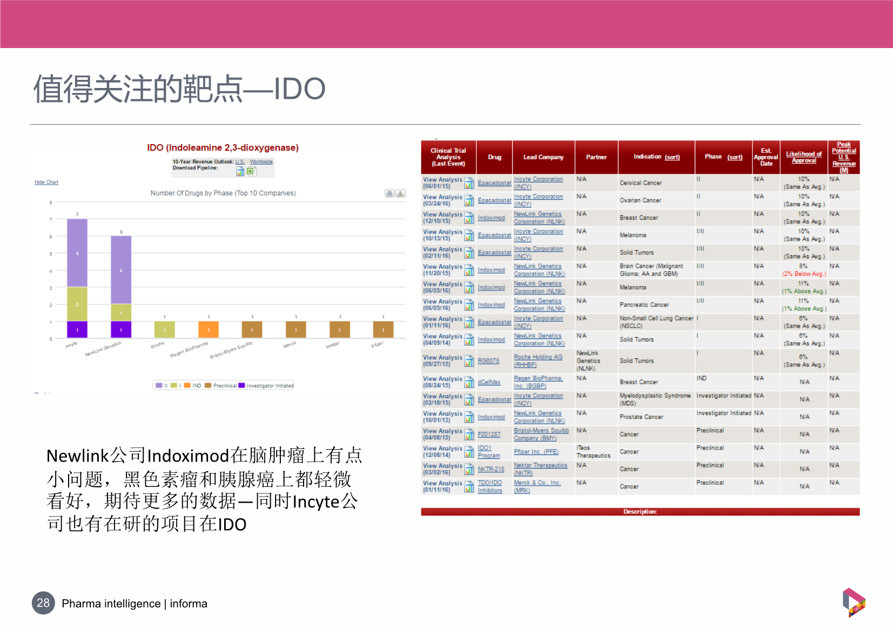Open the IDO1 Program drug link
Viewport: 893px width, 631px height.
(x=489, y=452)
